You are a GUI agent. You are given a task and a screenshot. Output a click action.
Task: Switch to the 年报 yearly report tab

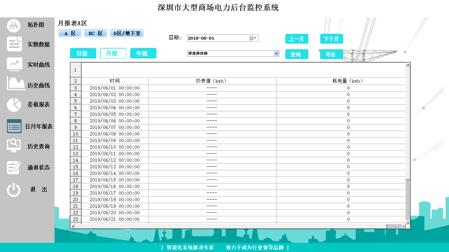(x=143, y=53)
